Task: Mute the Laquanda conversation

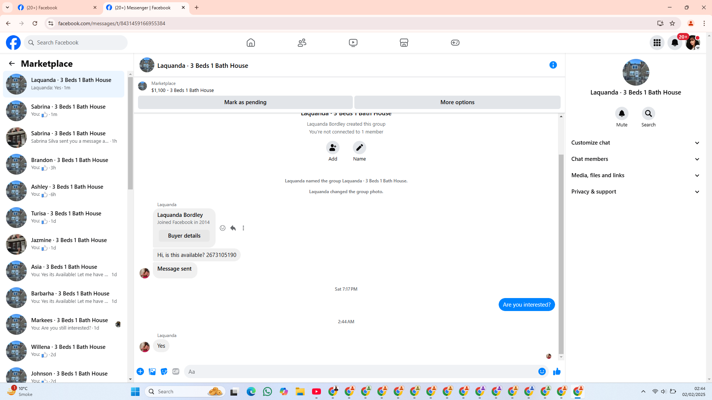Action: (622, 113)
